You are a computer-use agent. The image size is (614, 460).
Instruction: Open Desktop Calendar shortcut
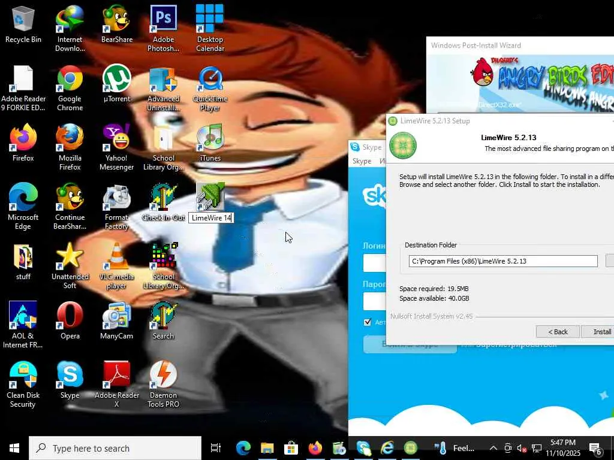[x=210, y=29]
